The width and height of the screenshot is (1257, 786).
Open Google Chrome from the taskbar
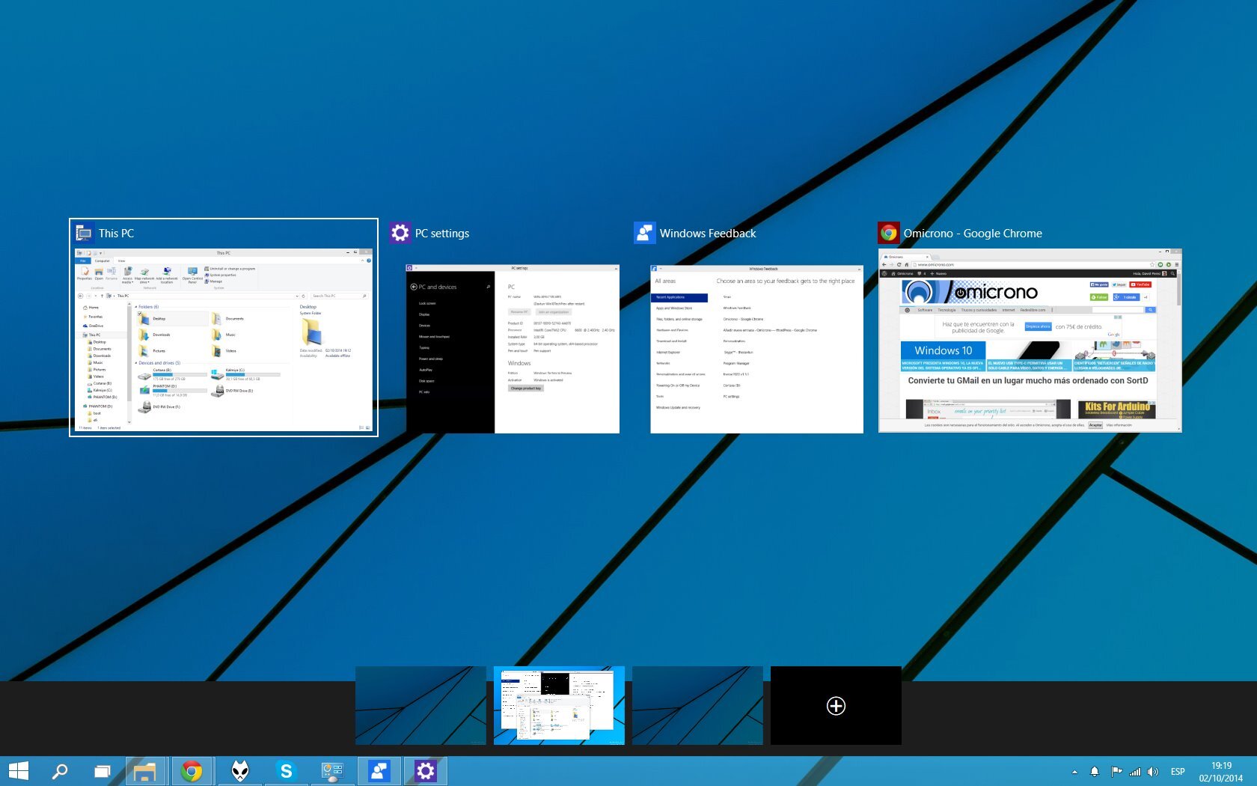(193, 770)
